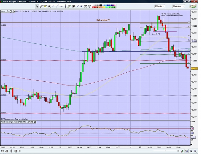
Task: Click the '4H-PB closes at 30m-PB' note
Action: (172, 14)
